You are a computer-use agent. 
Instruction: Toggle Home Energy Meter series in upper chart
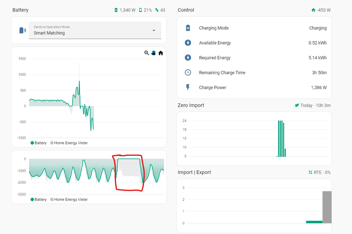point(69,143)
